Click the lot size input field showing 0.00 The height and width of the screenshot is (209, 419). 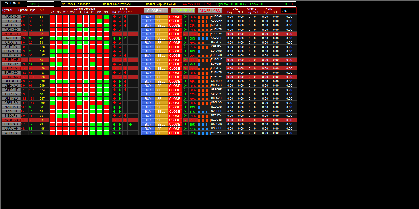click(288, 10)
